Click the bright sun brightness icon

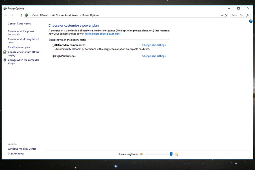click(x=176, y=154)
